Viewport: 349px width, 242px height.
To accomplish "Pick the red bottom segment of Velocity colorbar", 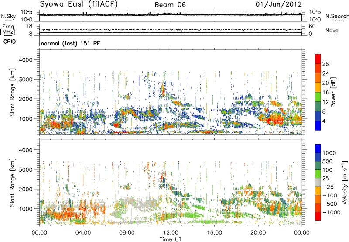I will [x=318, y=216].
